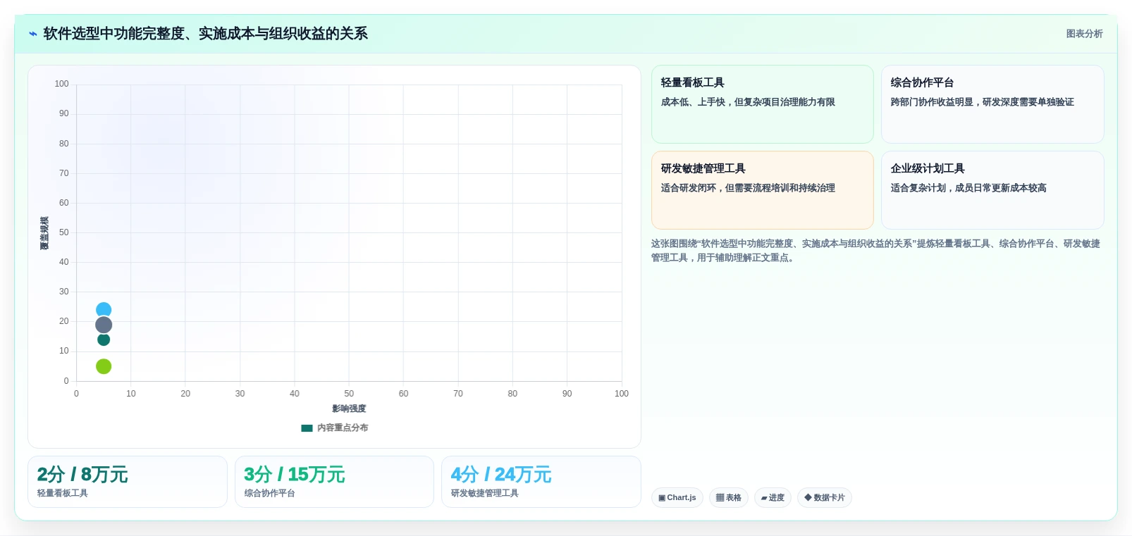Click the main title 软件选型中功能完整度
The width and height of the screenshot is (1132, 536).
(206, 34)
